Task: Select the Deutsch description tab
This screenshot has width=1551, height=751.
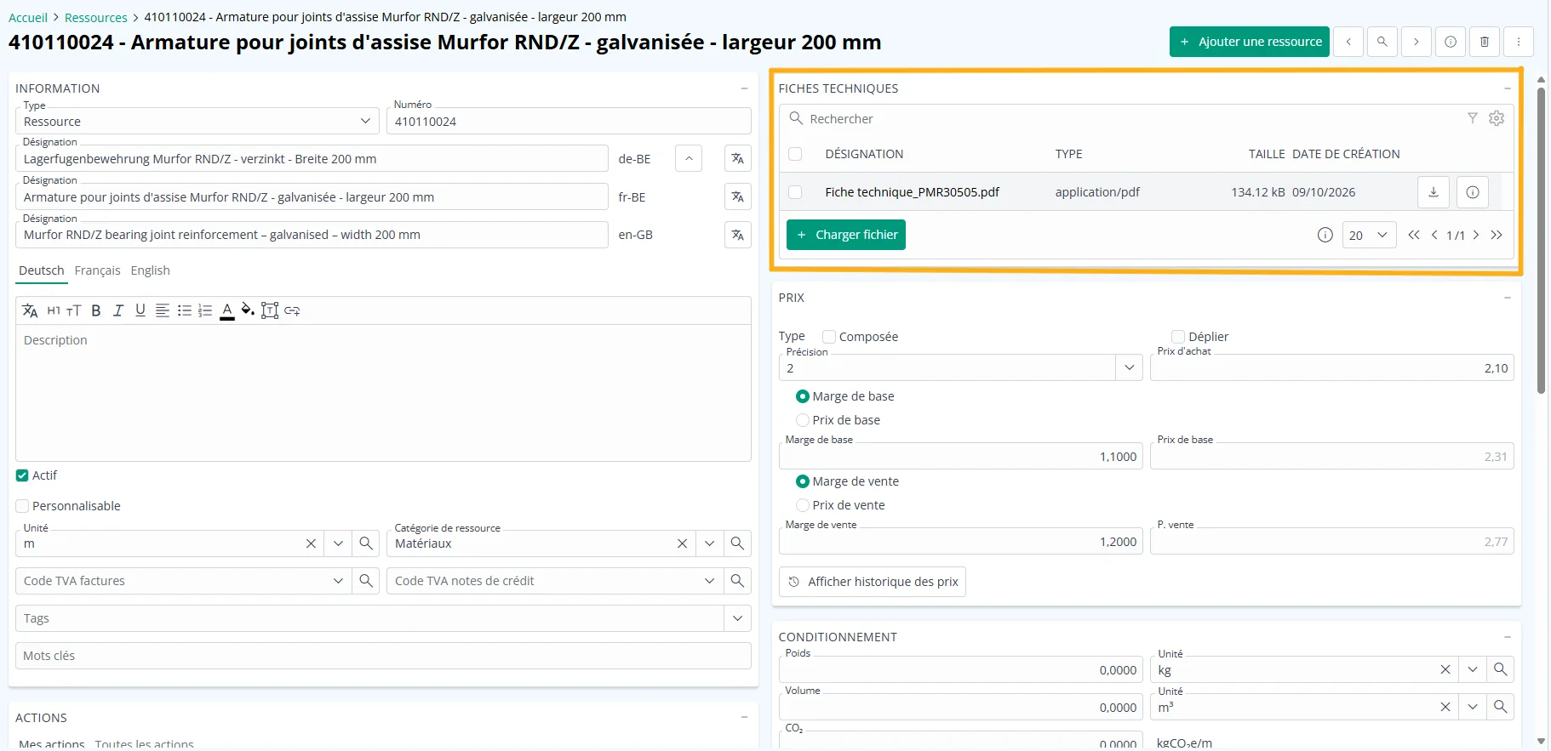Action: point(42,270)
